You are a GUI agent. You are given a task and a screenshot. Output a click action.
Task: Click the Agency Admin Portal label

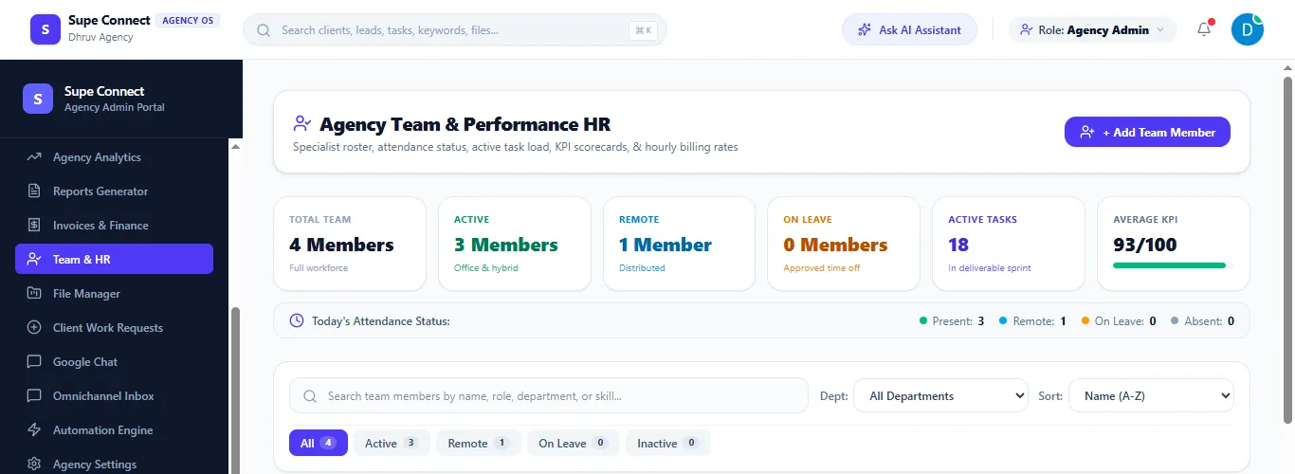pyautogui.click(x=115, y=107)
